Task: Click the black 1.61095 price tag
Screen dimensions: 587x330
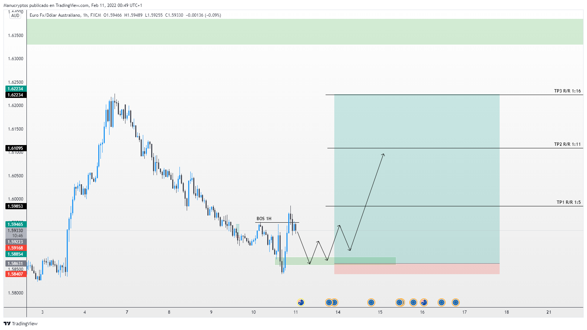Action: [x=15, y=148]
